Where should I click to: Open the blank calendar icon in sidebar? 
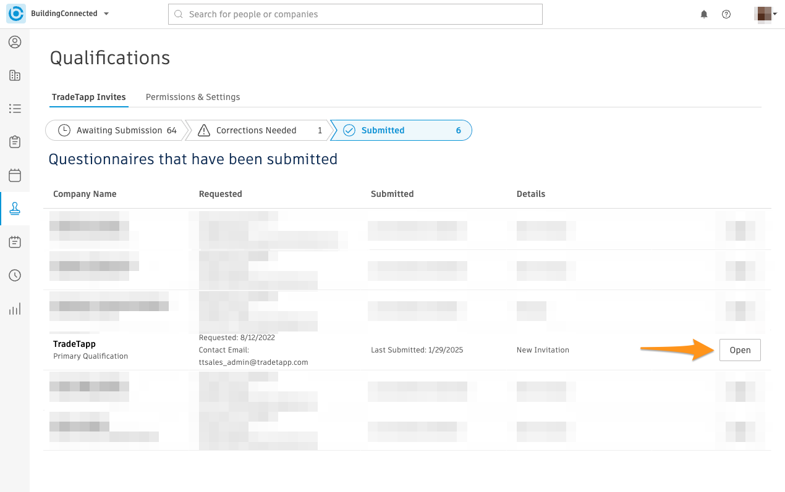click(15, 175)
